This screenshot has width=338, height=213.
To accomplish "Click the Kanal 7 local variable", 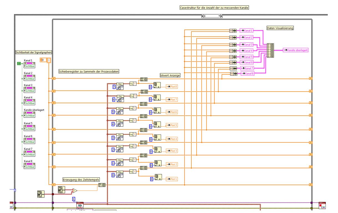I will [x=247, y=68].
